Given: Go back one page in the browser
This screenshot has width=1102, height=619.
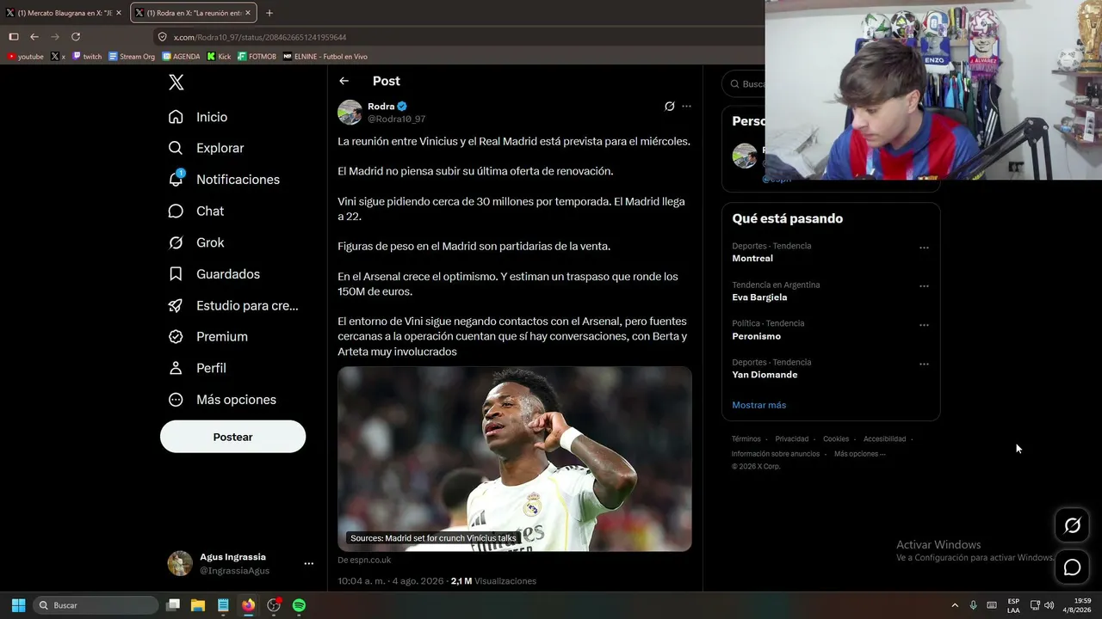Looking at the screenshot, I should click(x=34, y=37).
